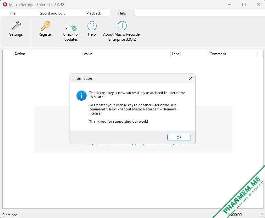Click the Label column header

(189, 54)
